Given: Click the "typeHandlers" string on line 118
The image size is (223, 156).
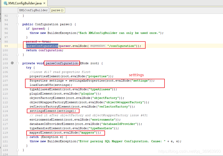Looking at the screenshot, I should coord(101,128).
